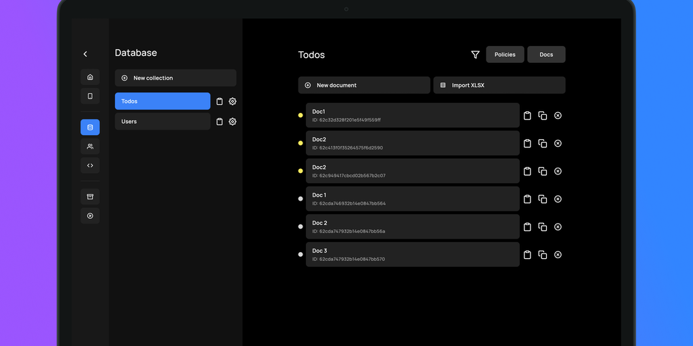
Task: Click the back chevron in the sidebar
Action: [85, 54]
